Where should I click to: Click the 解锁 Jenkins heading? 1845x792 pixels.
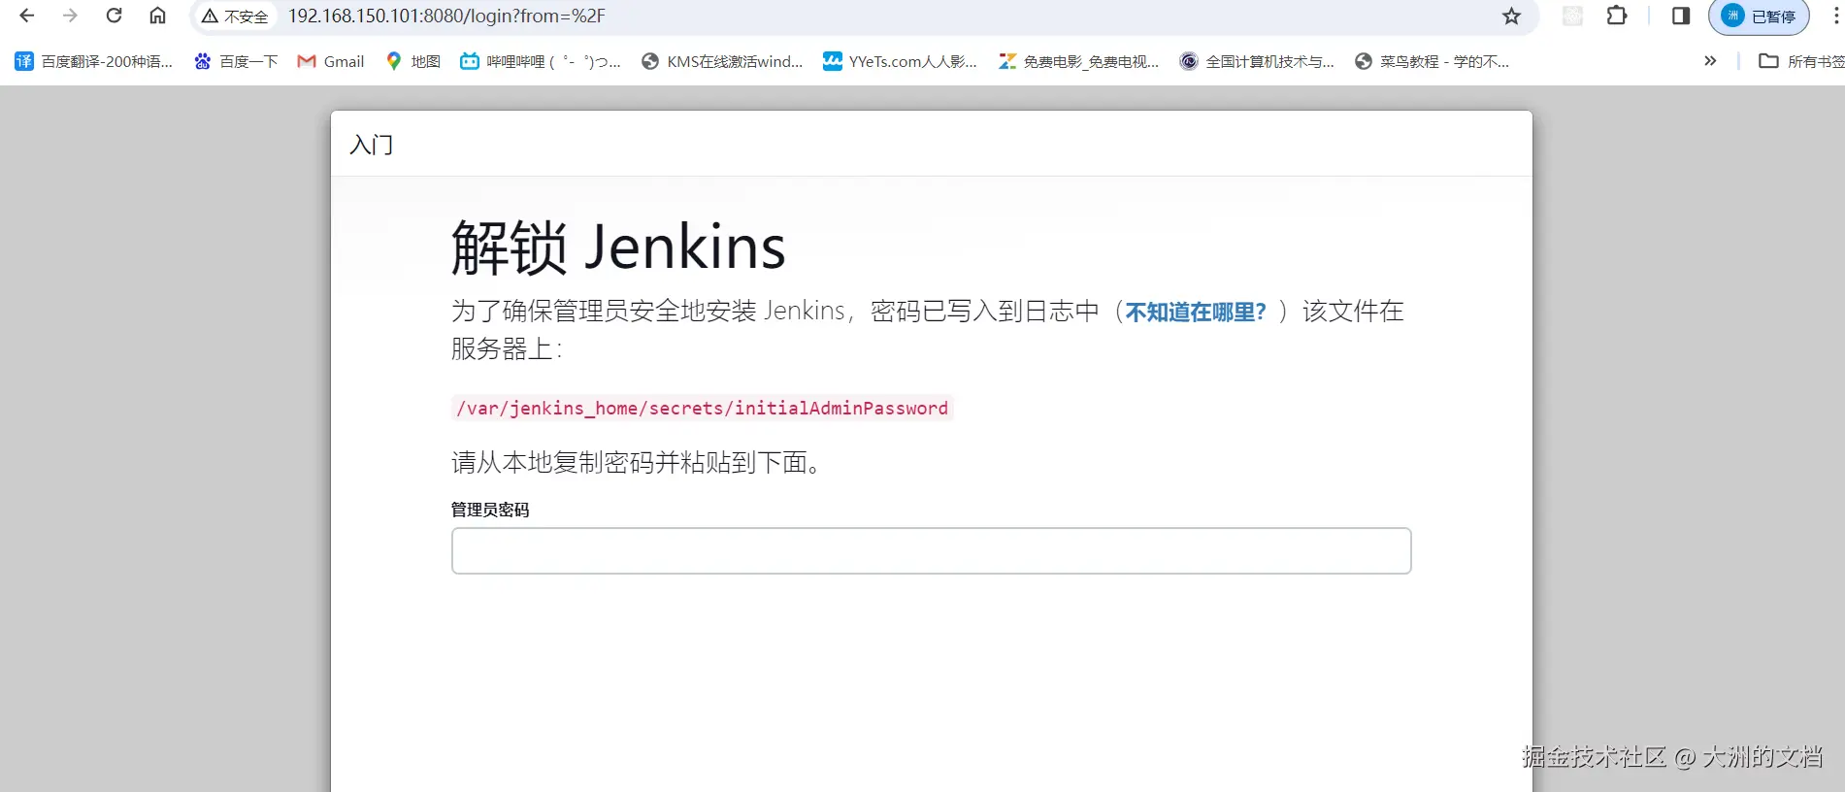pyautogui.click(x=618, y=247)
